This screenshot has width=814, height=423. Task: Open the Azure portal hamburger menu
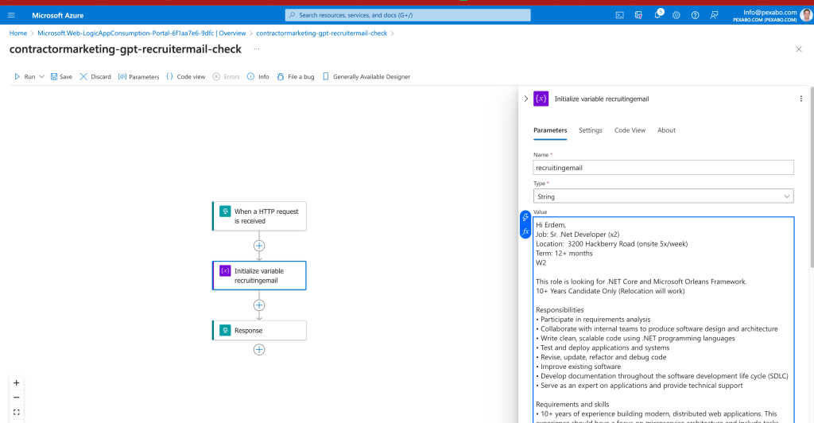[x=11, y=16]
